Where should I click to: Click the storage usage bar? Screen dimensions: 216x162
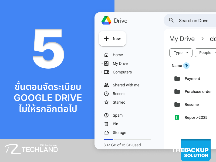(127, 140)
